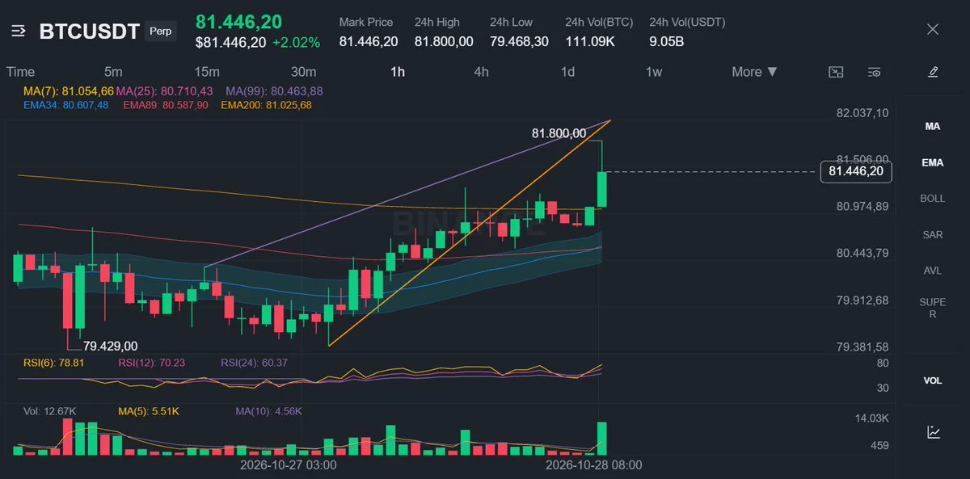Select the 30m timeframe
The image size is (970, 479).
303,72
